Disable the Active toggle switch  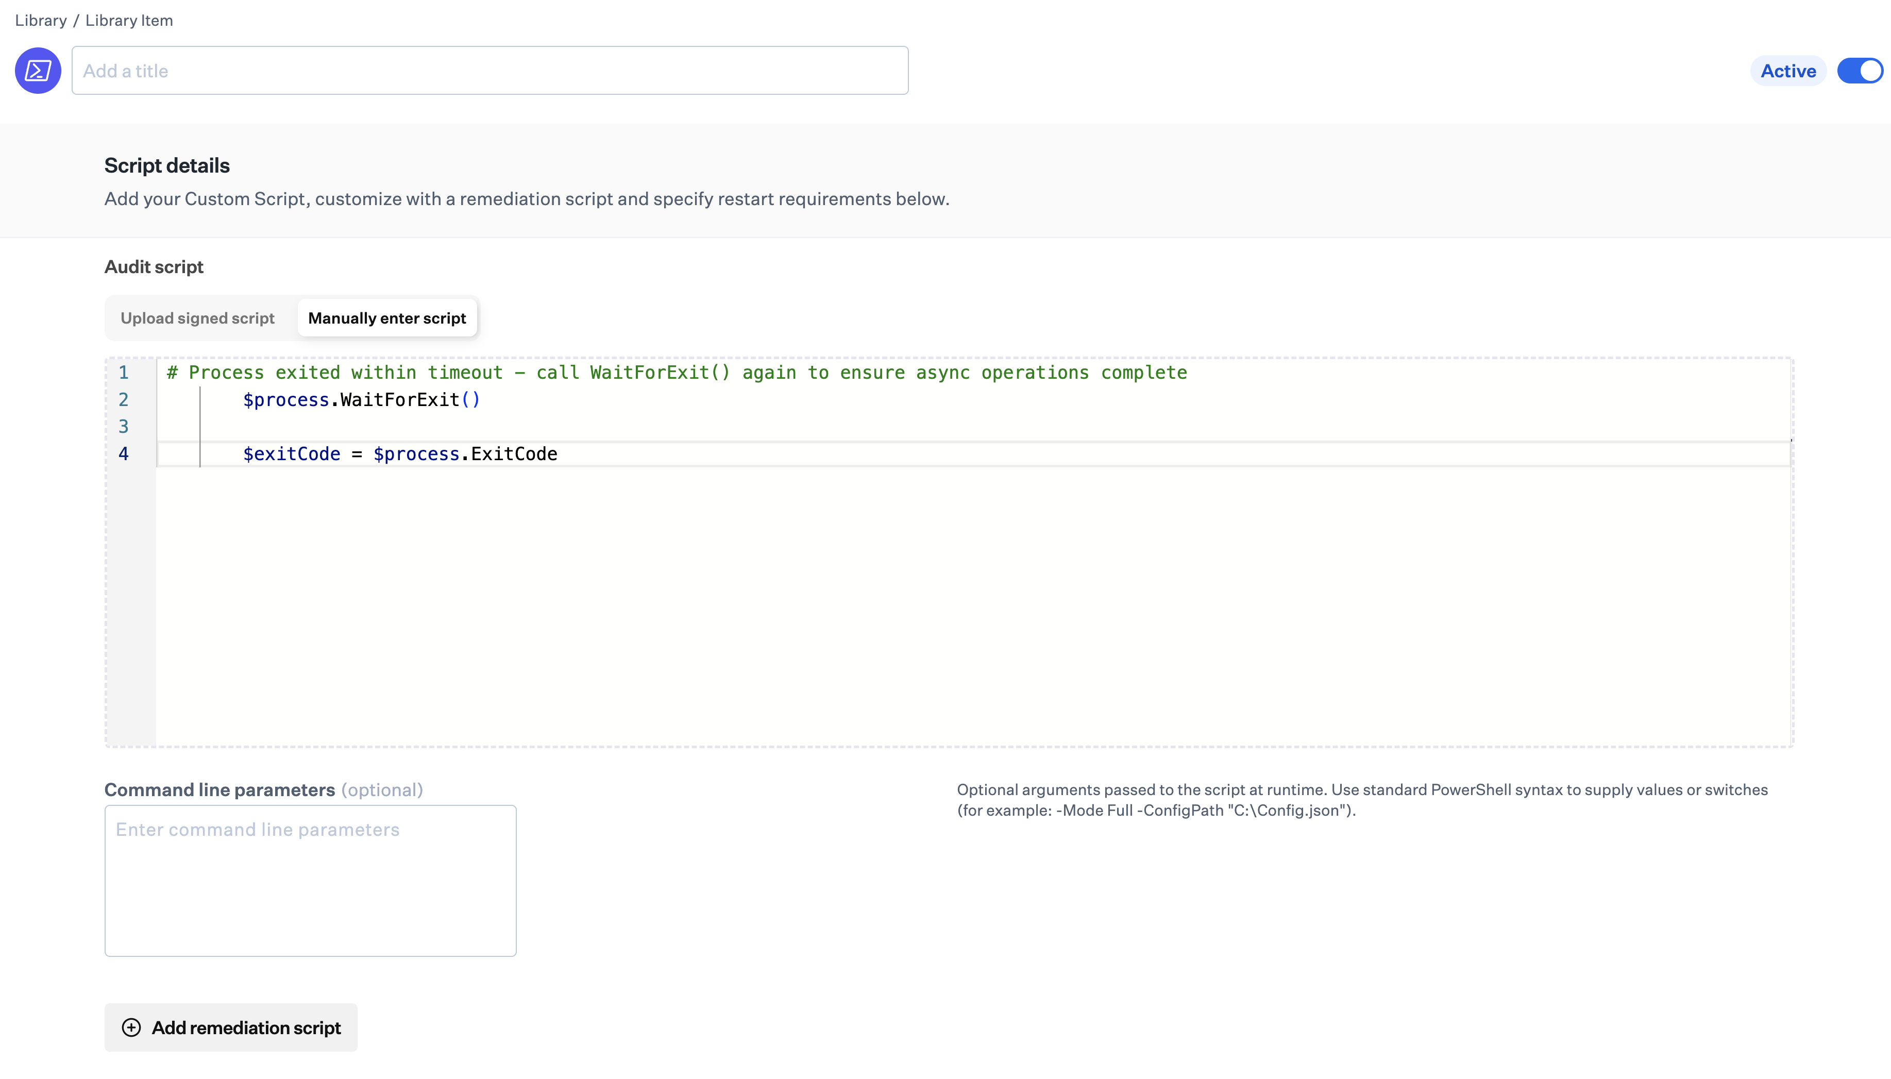(1860, 71)
